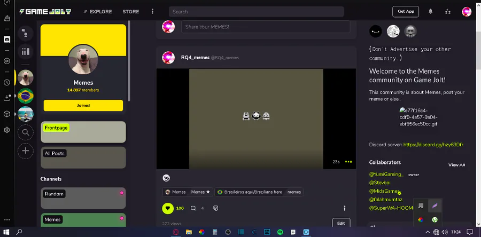Open Settings gear in Opera sidebar
The image size is (481, 237).
(x=7, y=130)
